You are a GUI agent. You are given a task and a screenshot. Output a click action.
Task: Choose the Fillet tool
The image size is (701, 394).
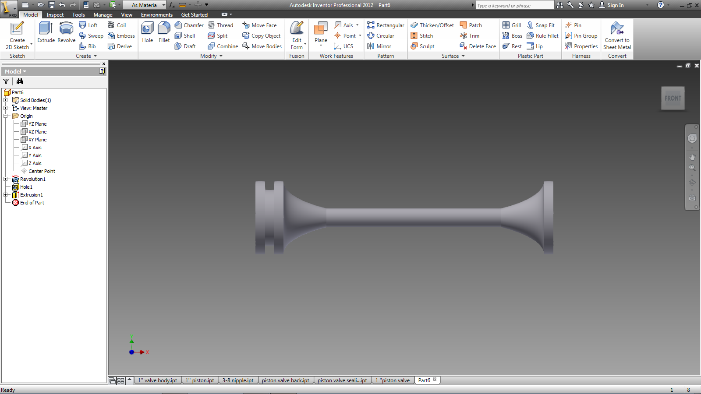164,32
